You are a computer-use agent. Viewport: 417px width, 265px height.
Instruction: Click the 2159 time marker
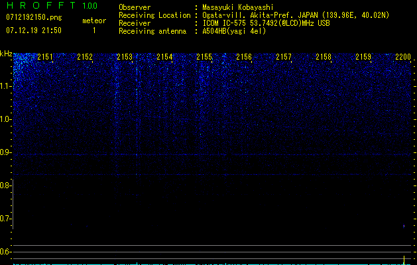point(363,57)
